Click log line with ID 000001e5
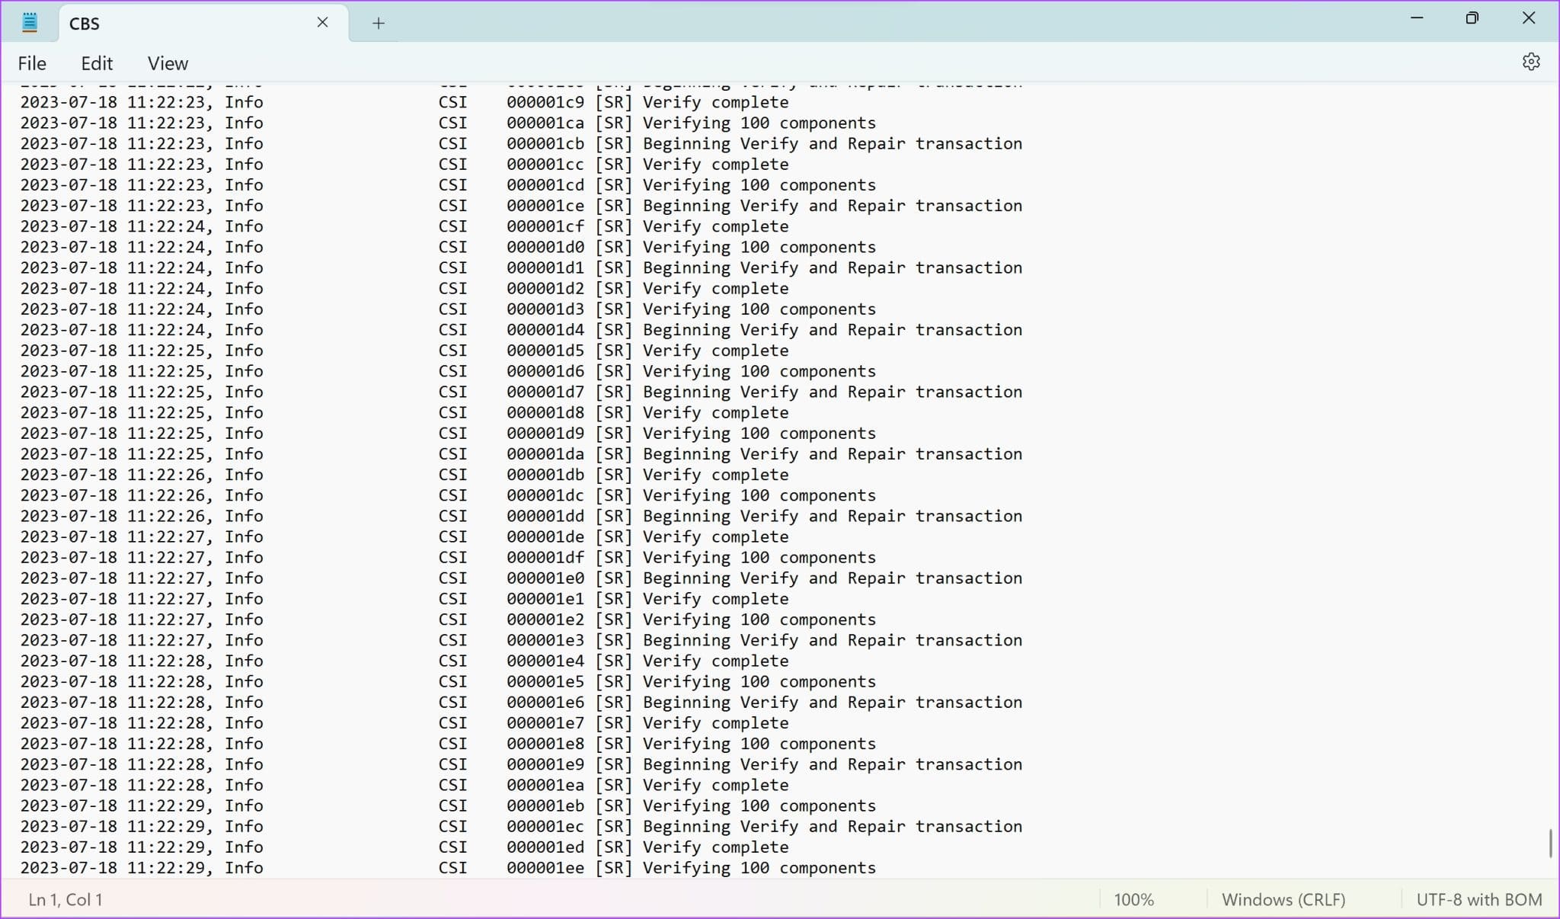Screen dimensions: 1560x919 coord(448,681)
